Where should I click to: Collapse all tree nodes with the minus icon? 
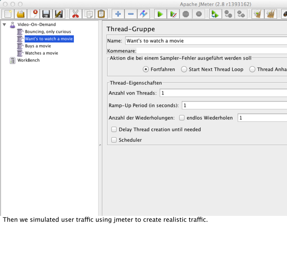131,14
